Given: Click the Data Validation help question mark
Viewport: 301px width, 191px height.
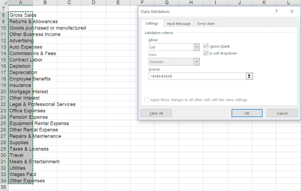Looking at the screenshot, I should [276, 12].
